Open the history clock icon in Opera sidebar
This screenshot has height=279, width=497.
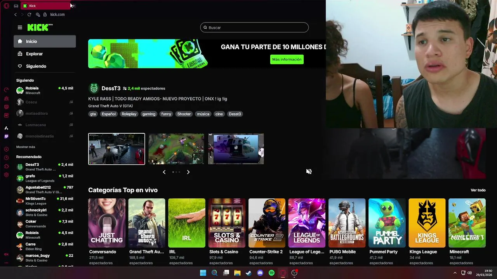pos(6,158)
